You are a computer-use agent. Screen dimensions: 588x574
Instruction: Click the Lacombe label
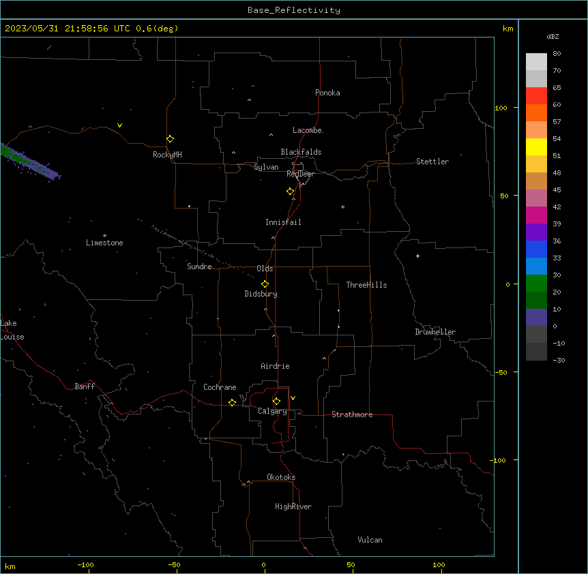click(x=308, y=130)
